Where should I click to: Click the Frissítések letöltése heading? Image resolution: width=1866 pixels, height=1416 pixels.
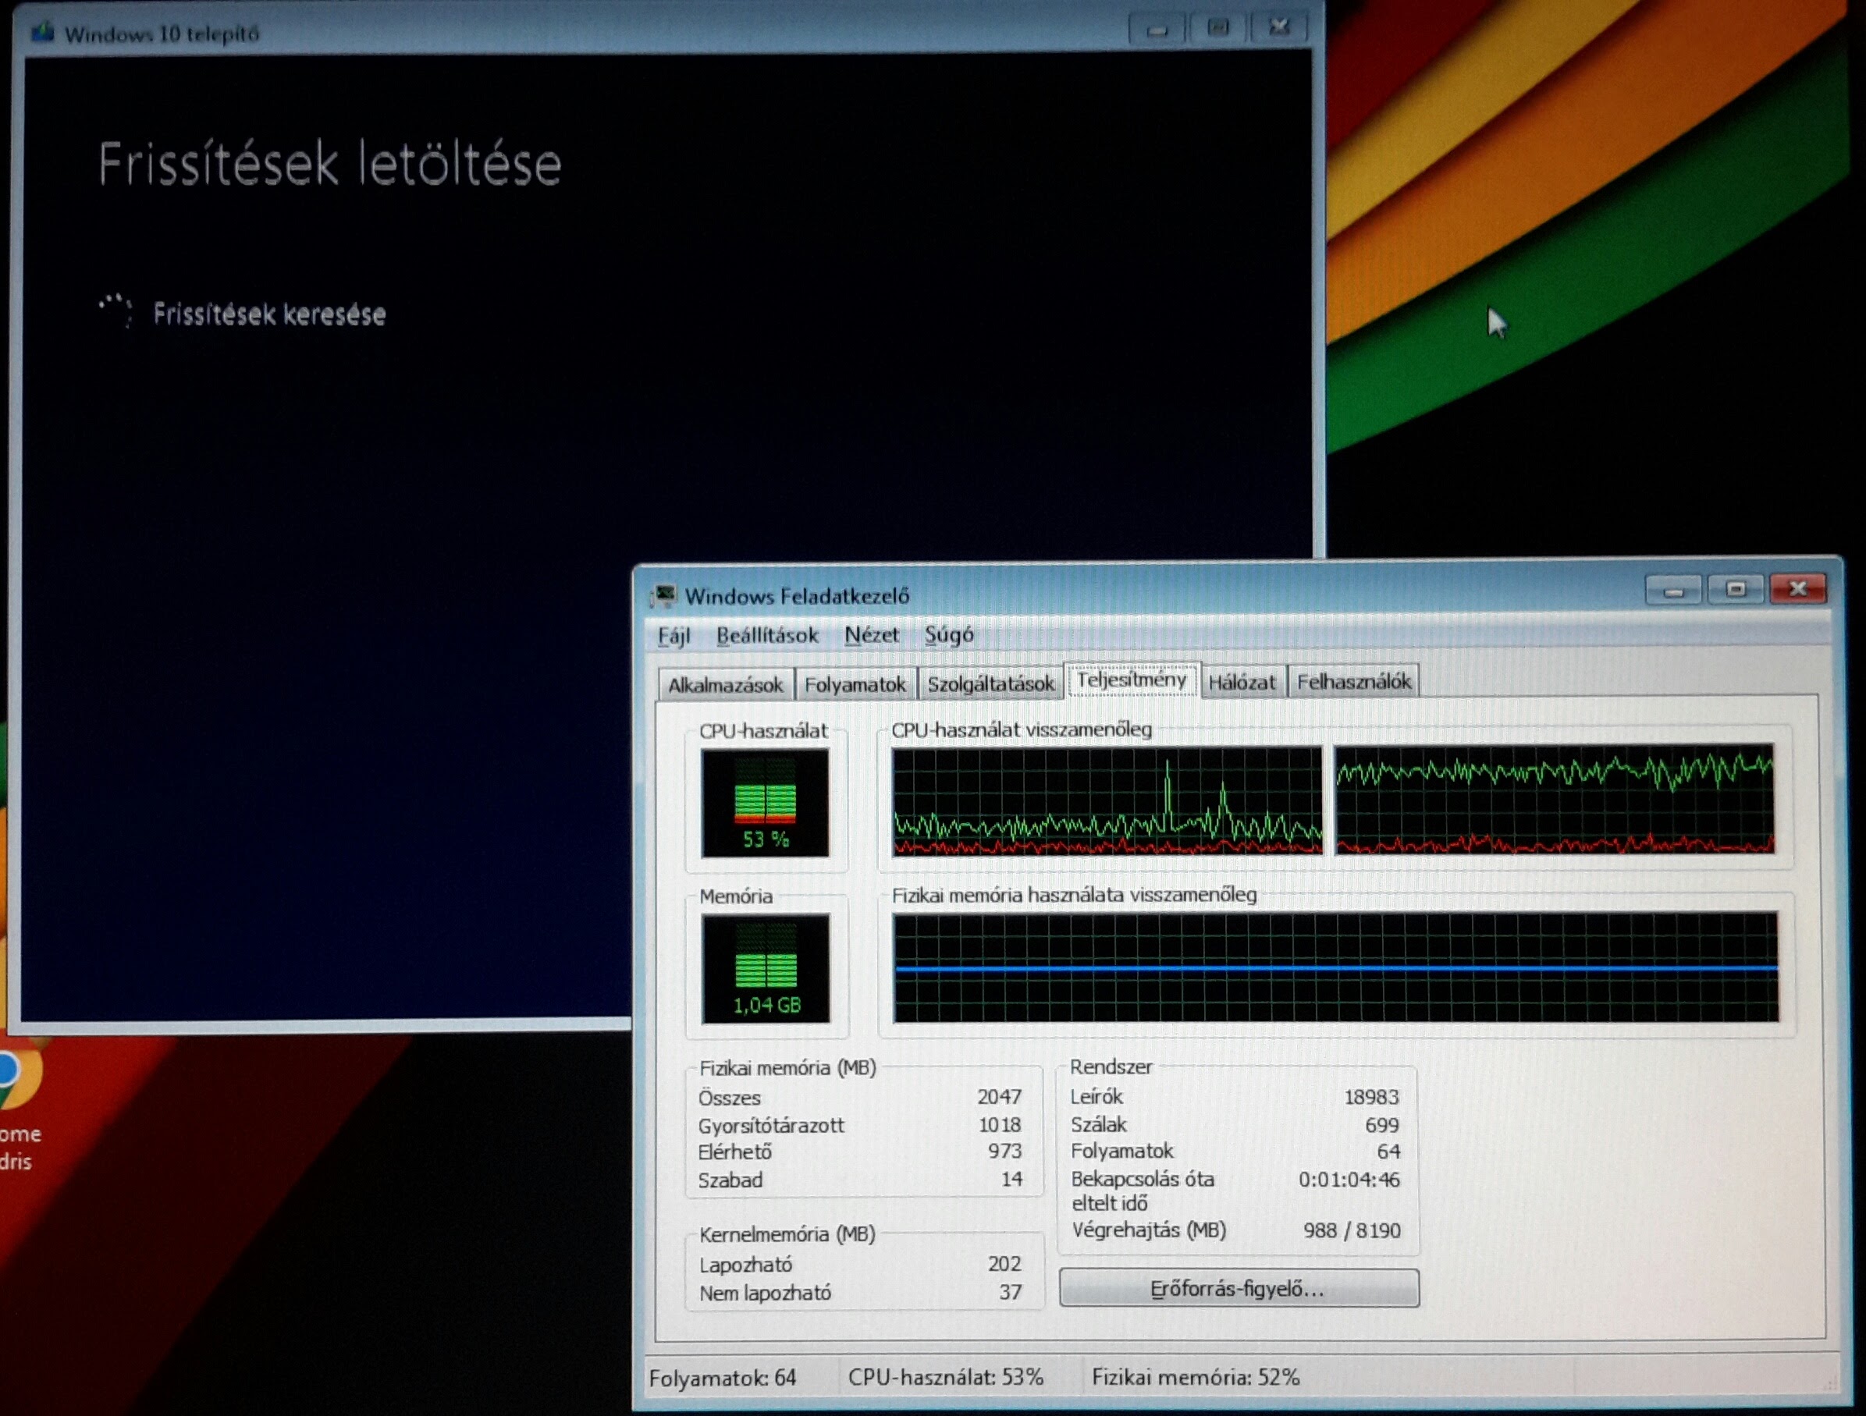330,164
